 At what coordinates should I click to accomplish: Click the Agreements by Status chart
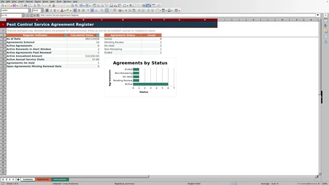[140, 77]
